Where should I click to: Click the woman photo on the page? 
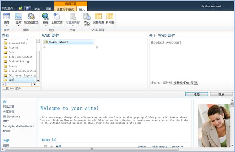(214, 126)
